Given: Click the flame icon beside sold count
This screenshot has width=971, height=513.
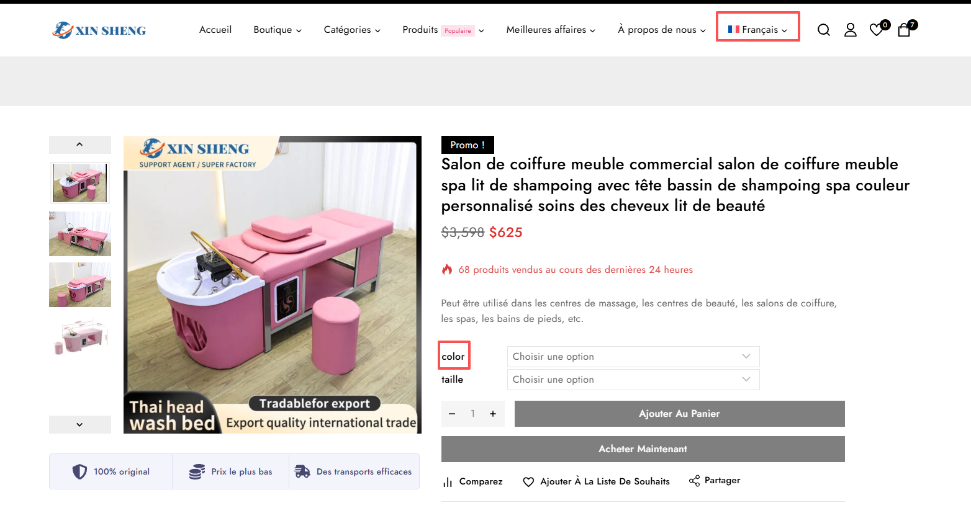Looking at the screenshot, I should click(447, 269).
